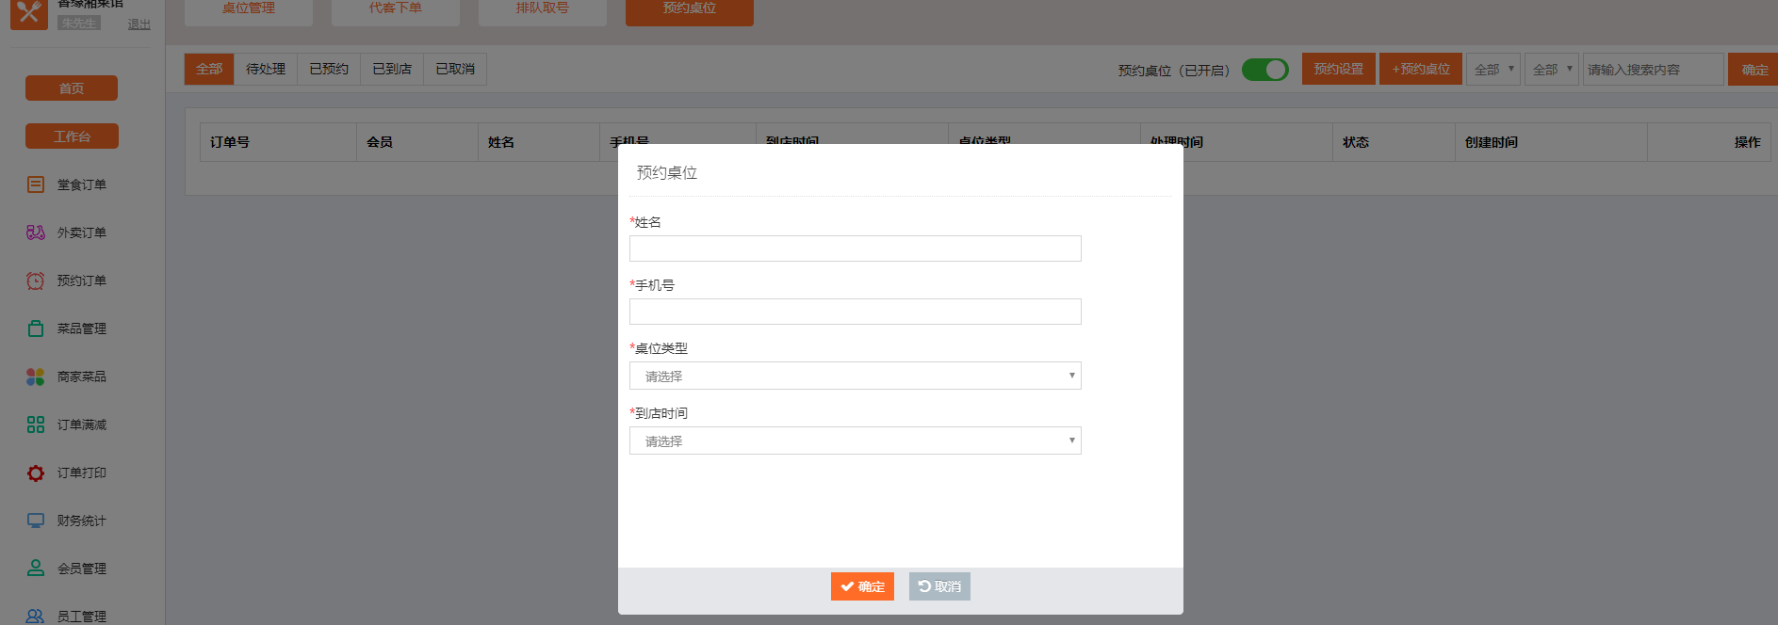Image resolution: width=1778 pixels, height=625 pixels.
Task: Cancel the dialog with 取消 button
Action: (939, 586)
